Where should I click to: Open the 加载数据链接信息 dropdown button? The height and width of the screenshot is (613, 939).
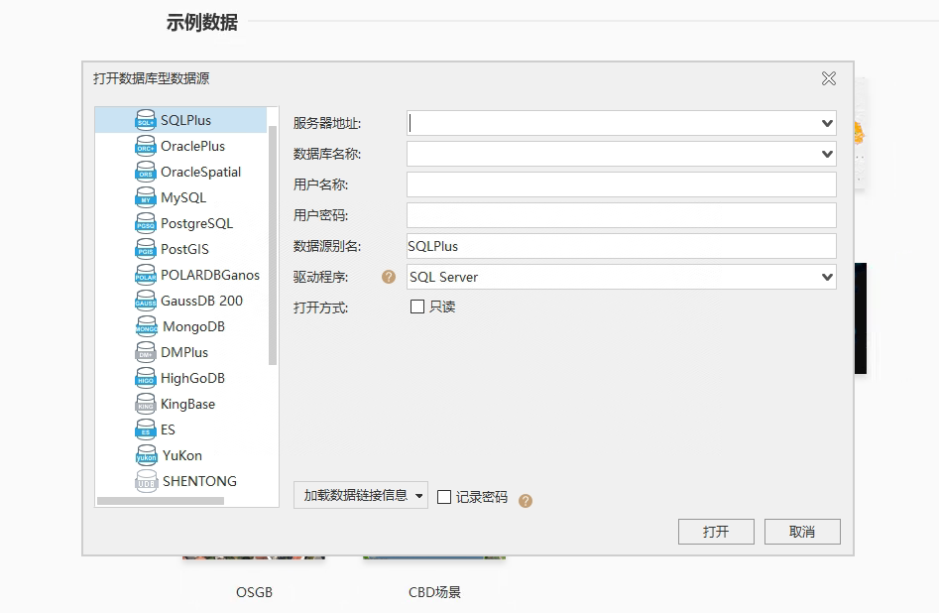click(361, 495)
